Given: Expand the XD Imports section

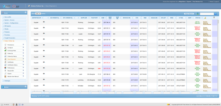Looking at the screenshot, I should [x=14, y=26].
